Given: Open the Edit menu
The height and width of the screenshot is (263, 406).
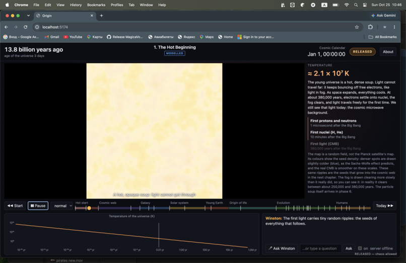Looking at the screenshot, I should (x=48, y=5).
